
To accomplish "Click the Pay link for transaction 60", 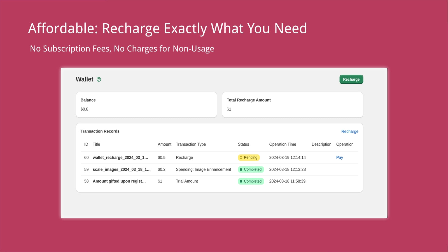I will click(339, 158).
